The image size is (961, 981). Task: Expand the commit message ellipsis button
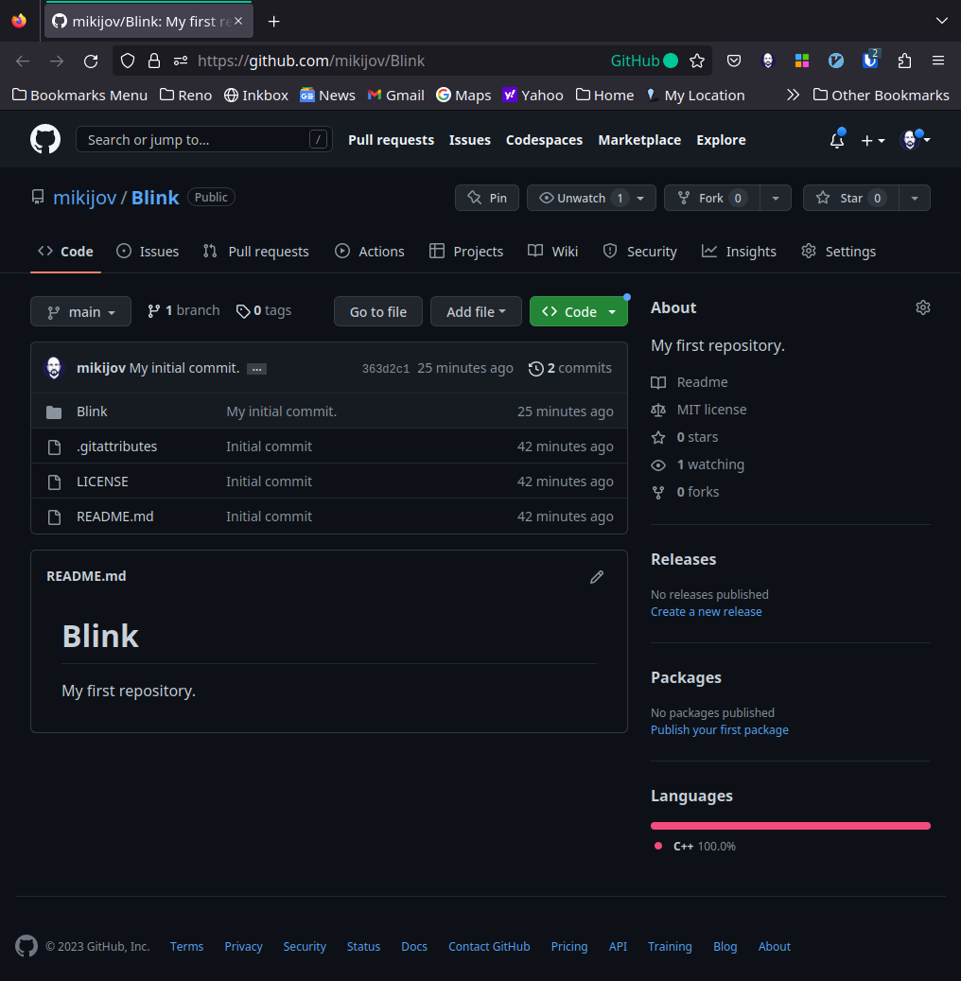[256, 369]
